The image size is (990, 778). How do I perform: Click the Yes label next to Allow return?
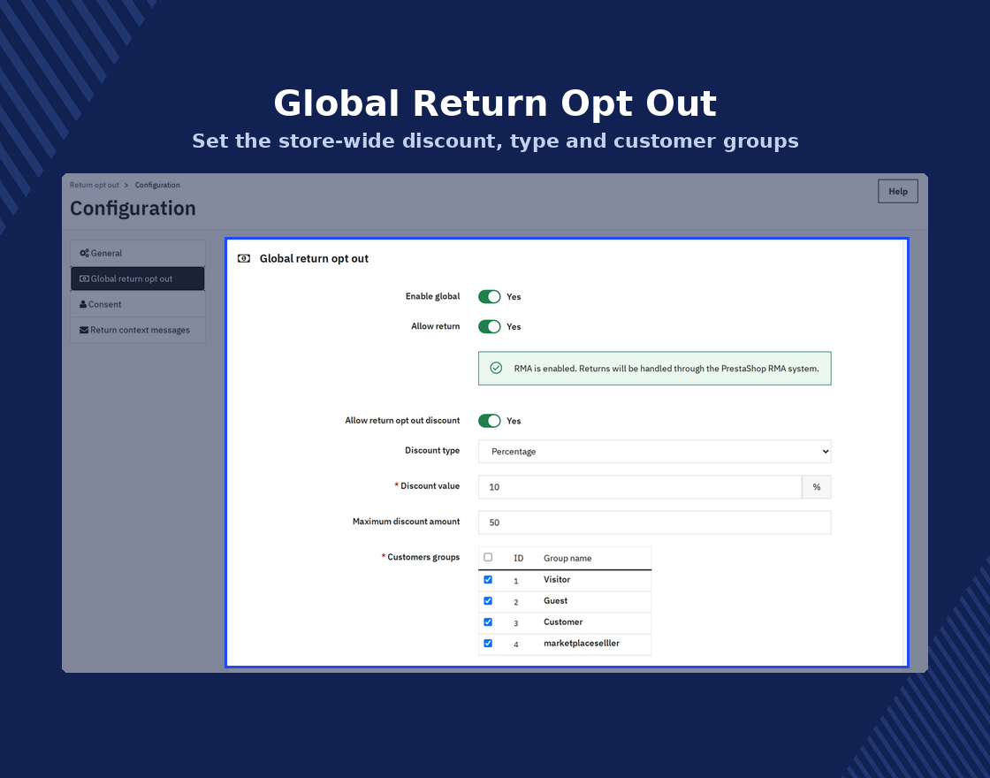click(514, 326)
